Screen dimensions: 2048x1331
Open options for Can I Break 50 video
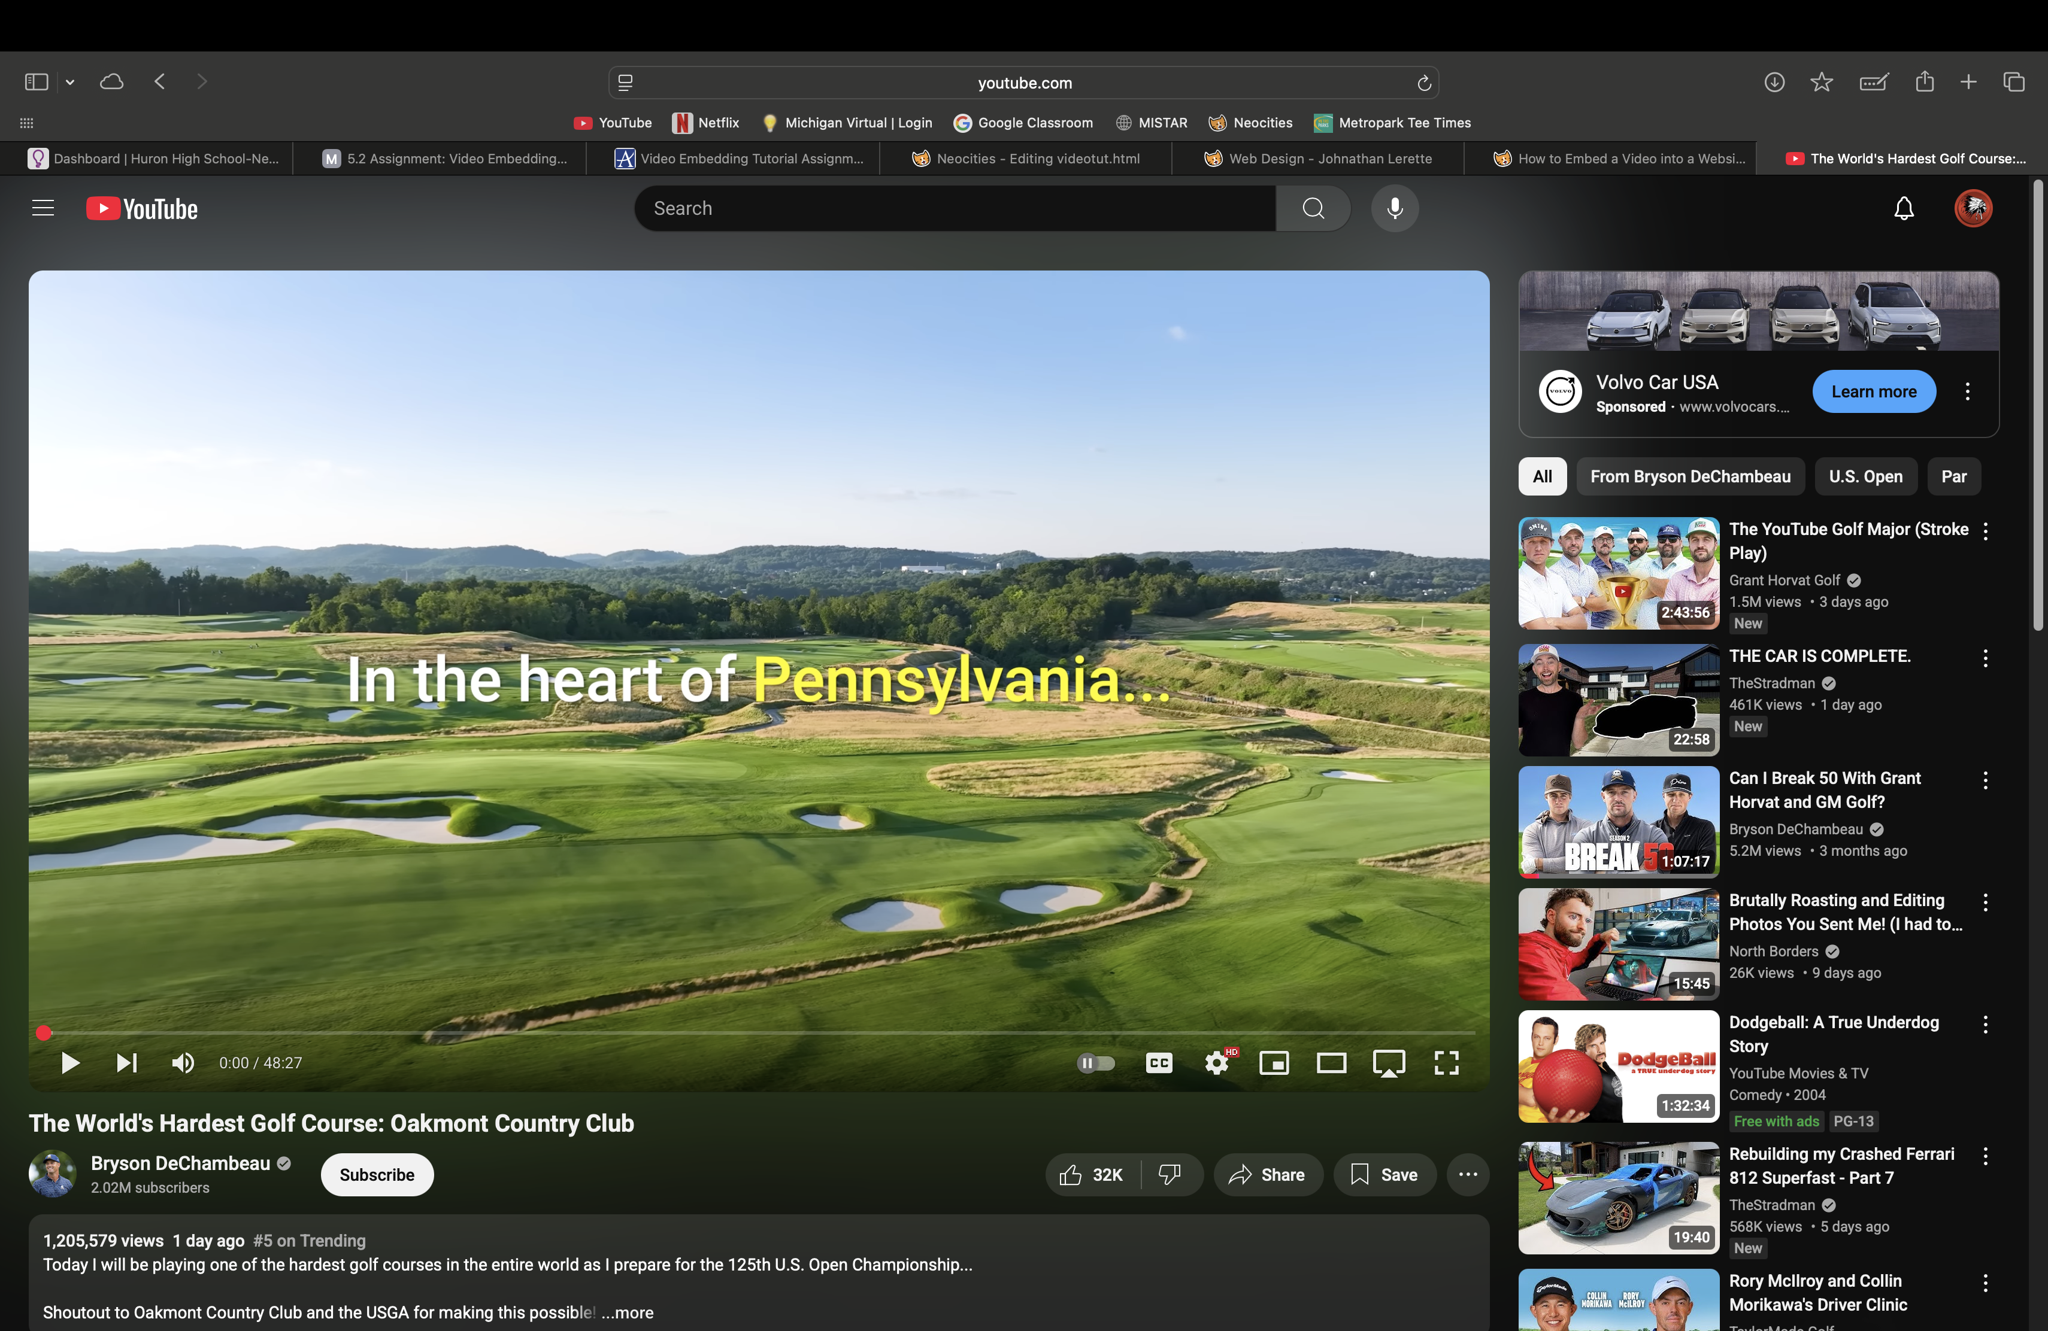tap(1985, 781)
